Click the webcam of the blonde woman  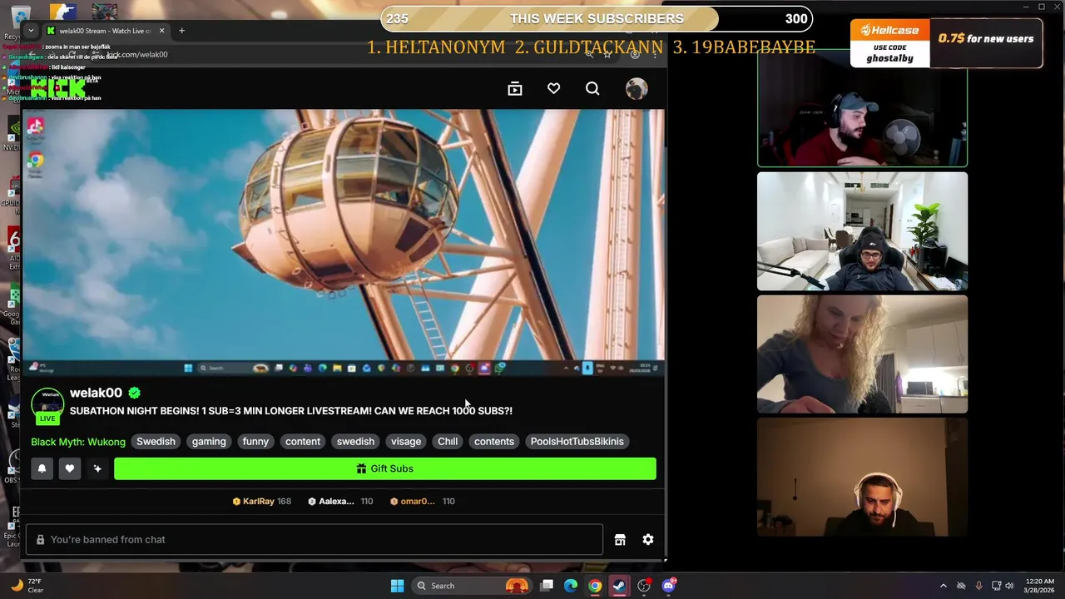tap(862, 354)
